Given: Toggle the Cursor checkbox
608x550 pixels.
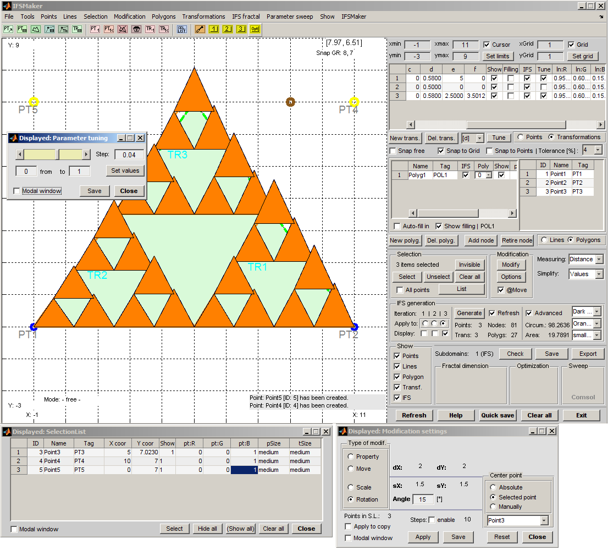Looking at the screenshot, I should 487,45.
